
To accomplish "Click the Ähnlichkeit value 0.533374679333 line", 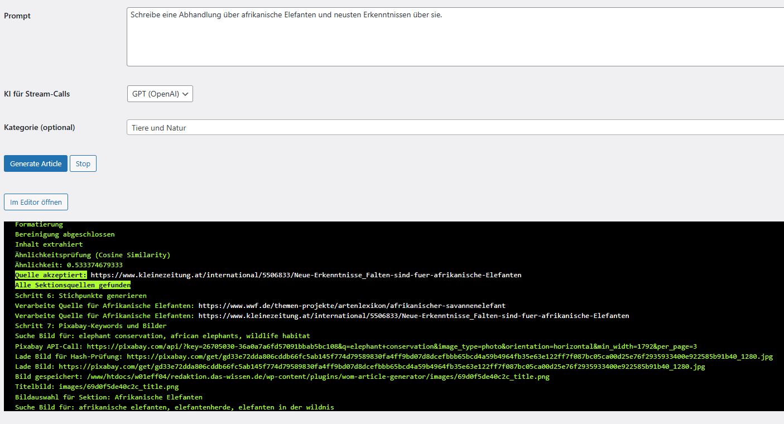I will click(69, 265).
